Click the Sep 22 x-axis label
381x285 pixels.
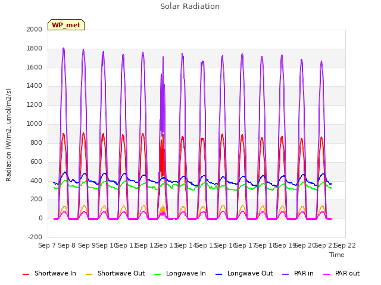(345, 245)
